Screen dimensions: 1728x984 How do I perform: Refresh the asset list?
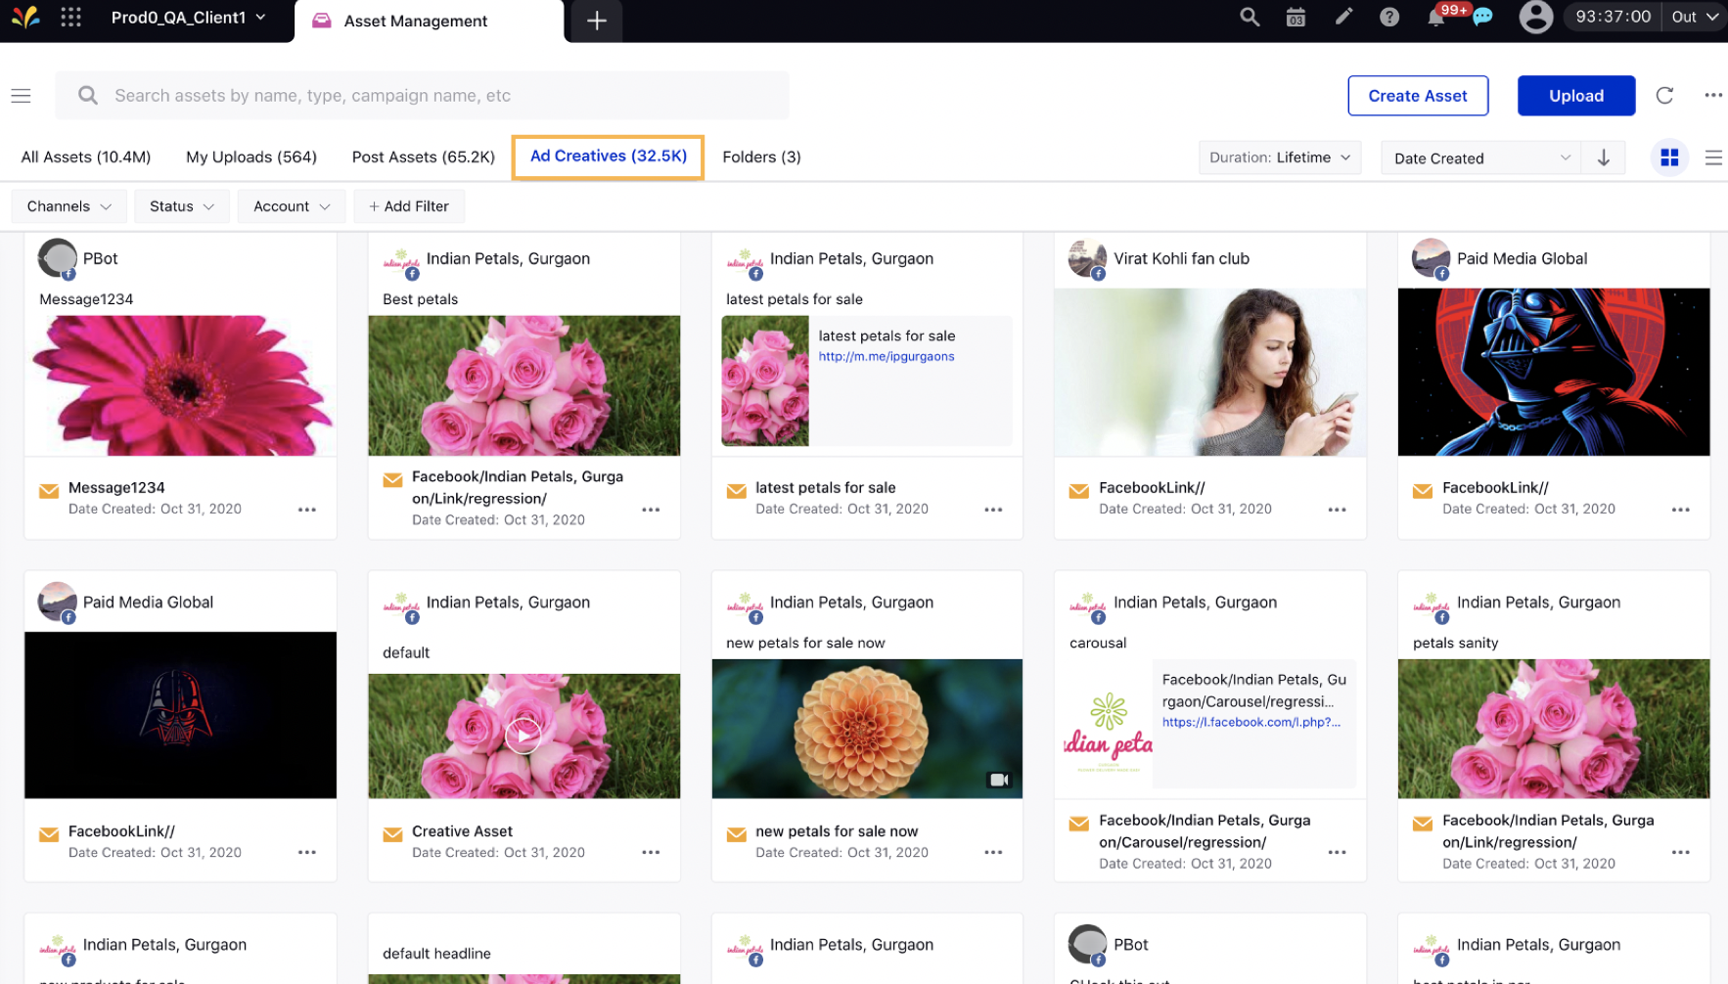(x=1664, y=96)
